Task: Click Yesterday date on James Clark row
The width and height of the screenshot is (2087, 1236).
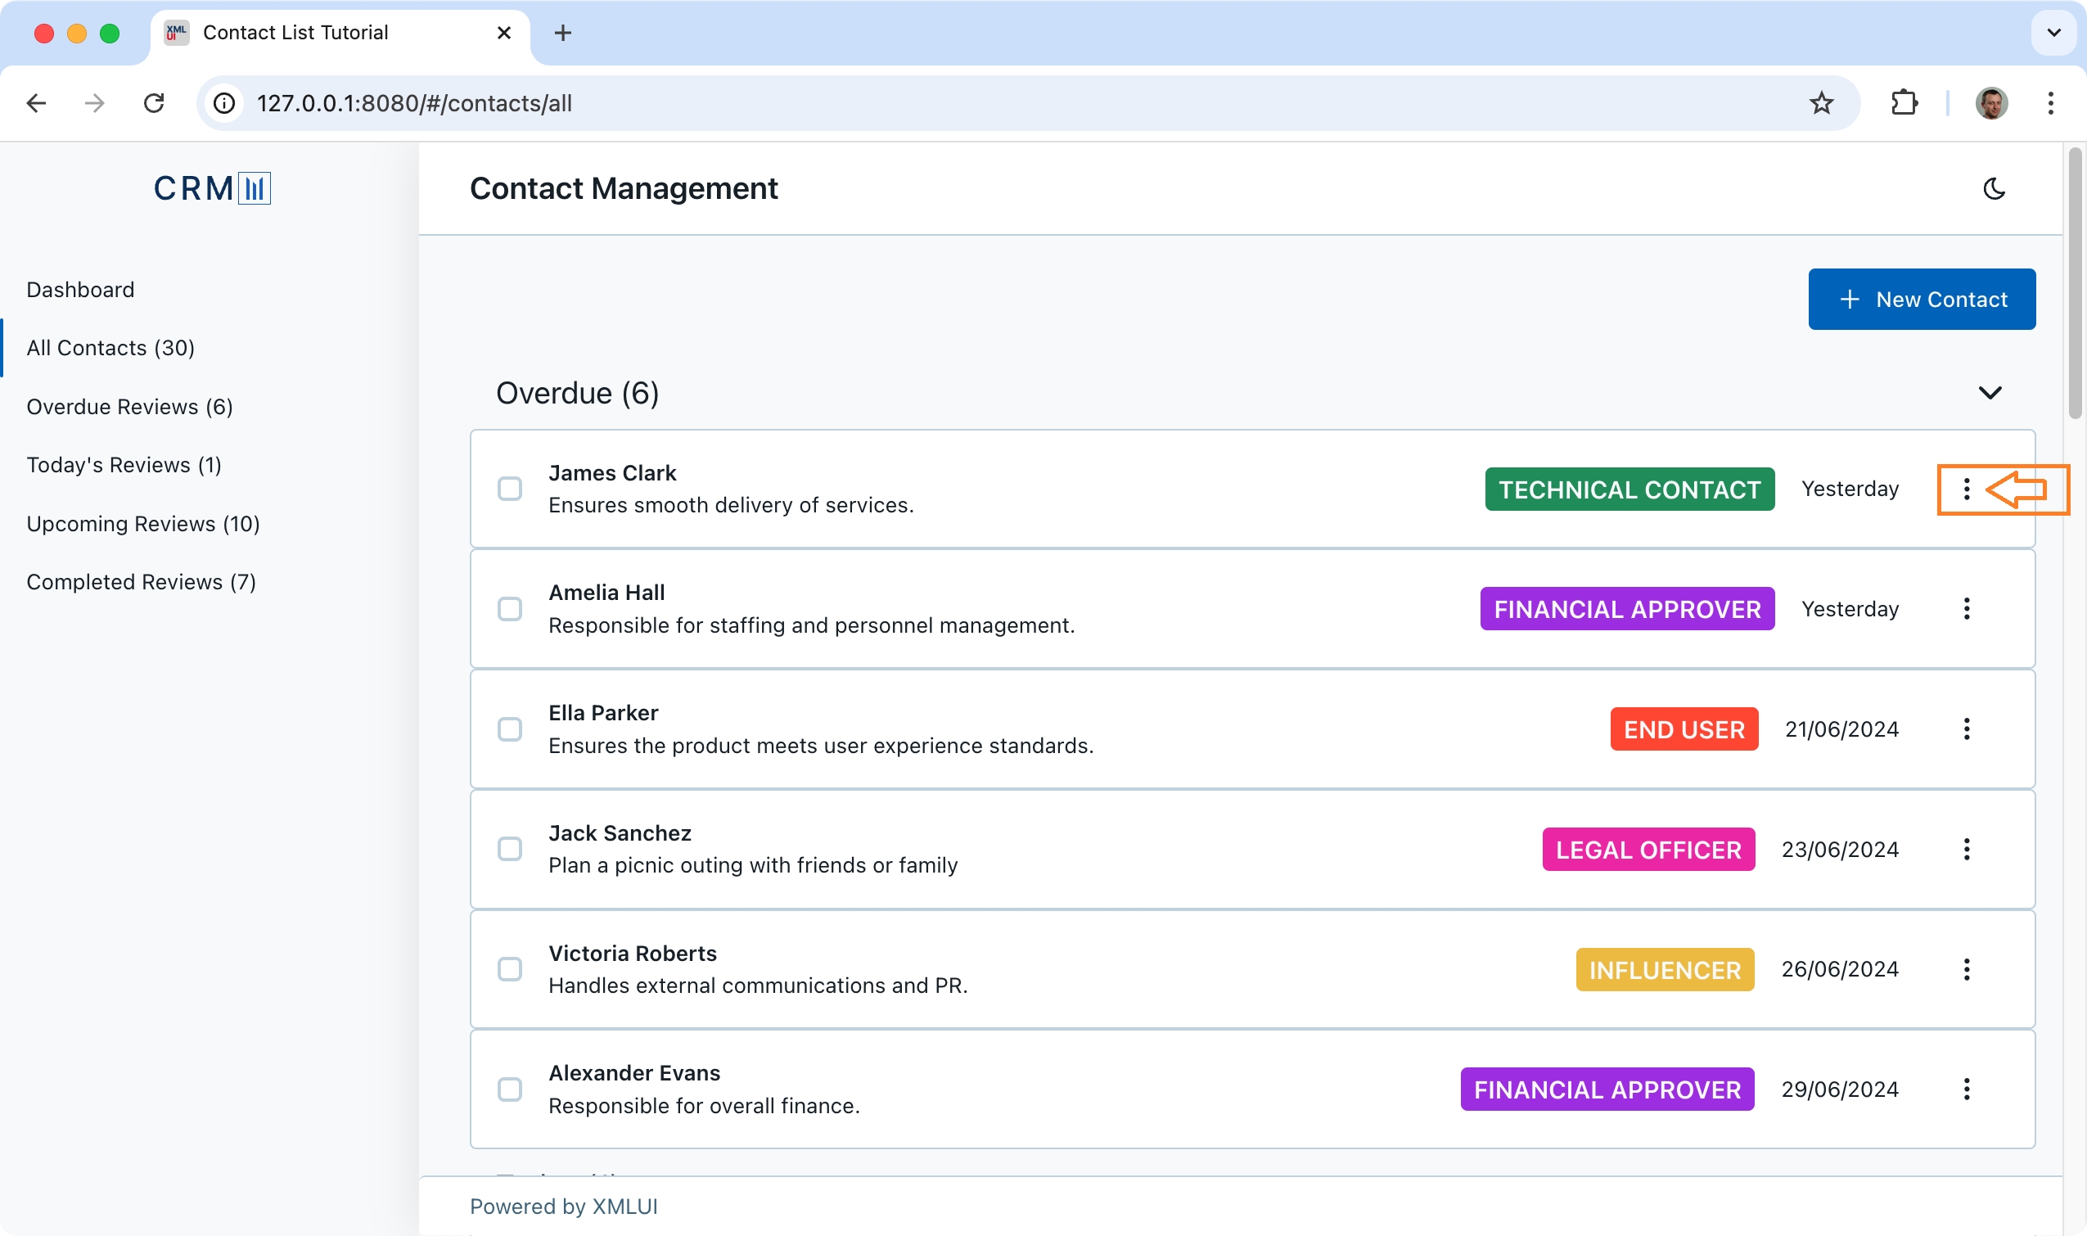Action: [x=1850, y=489]
